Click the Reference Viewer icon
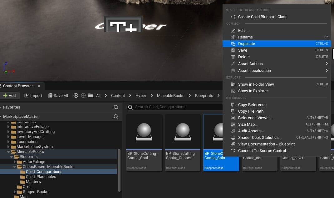Image resolution: width=334 pixels, height=198 pixels. 233,118
